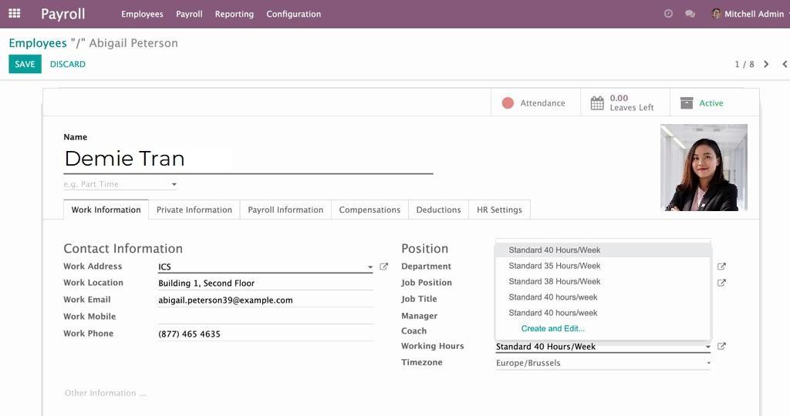Select Standard 38 Hours/Week option

[603, 281]
